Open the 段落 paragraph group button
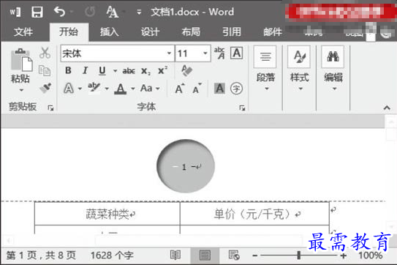Image resolution: width=397 pixels, height=265 pixels. 265,69
